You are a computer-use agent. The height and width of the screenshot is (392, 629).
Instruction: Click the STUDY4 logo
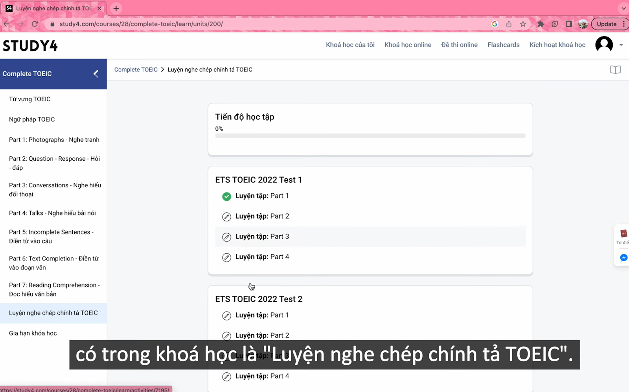point(30,46)
